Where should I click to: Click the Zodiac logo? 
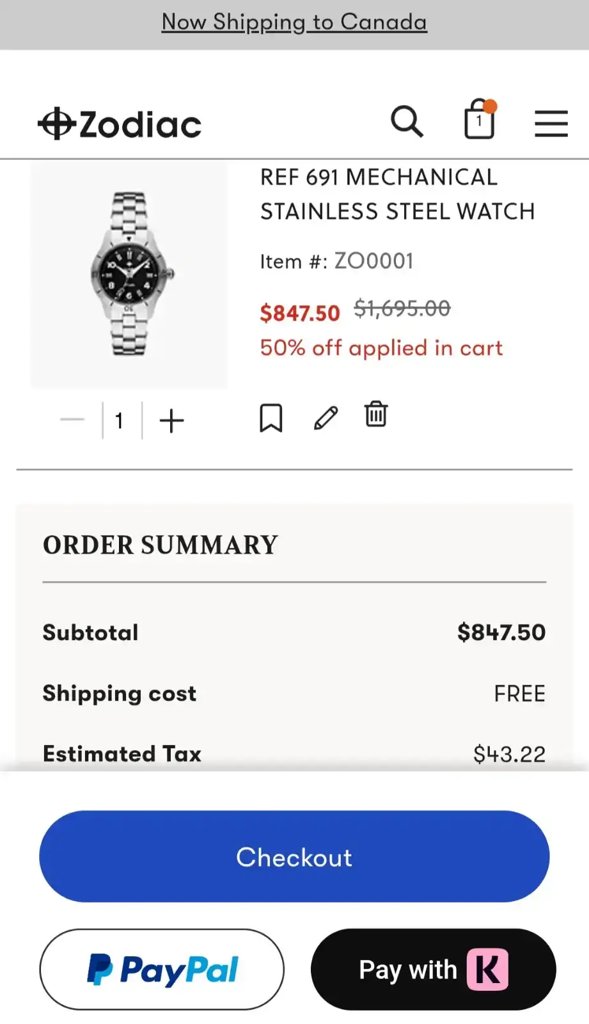point(120,124)
